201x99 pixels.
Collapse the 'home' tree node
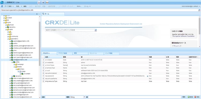(4, 23)
